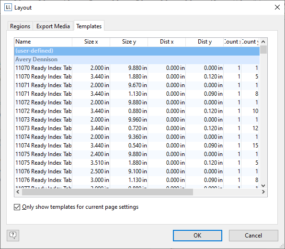Select the Avery Dennison group row
Screen dimensions: 285x249
tap(137, 59)
